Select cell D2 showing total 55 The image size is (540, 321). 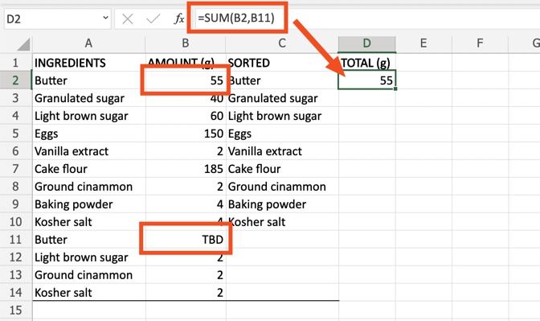tap(367, 80)
